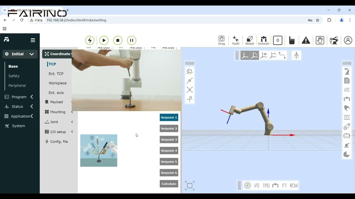Open robot arm jog panel icon
The width and height of the screenshot is (355, 199).
point(347,72)
